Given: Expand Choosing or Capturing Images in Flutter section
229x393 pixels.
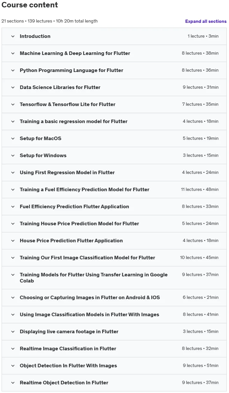Looking at the screenshot, I should point(114,298).
